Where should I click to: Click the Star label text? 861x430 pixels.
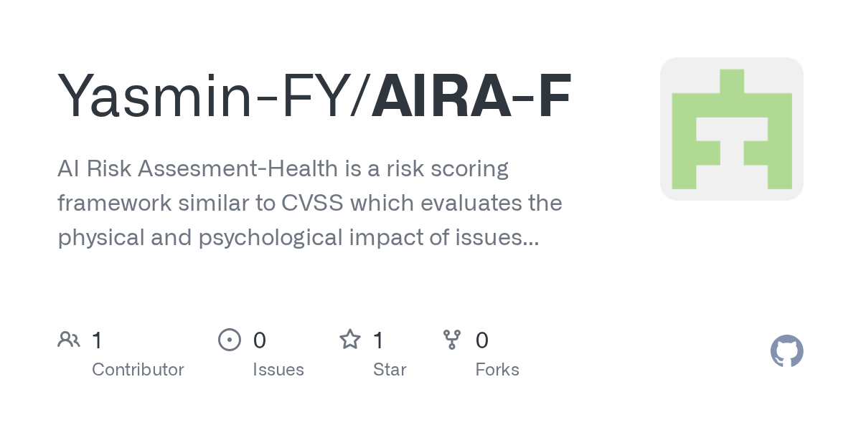coord(390,370)
